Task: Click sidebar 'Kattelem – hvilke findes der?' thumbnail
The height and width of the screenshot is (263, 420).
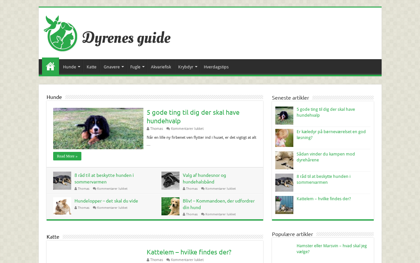Action: tap(284, 205)
